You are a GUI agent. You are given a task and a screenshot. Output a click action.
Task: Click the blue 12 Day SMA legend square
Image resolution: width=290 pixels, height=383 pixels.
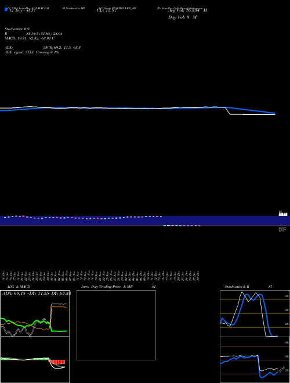coord(6,9)
